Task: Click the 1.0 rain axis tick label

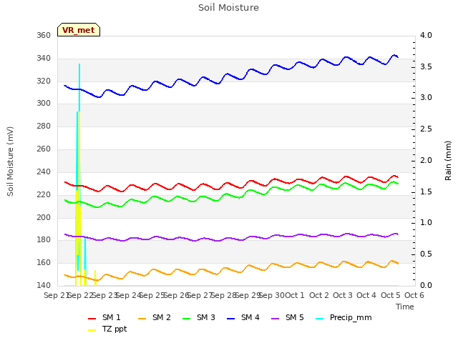Action: (x=426, y=222)
